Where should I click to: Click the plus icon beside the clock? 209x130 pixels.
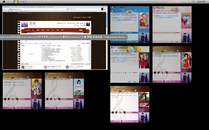click(x=193, y=2)
